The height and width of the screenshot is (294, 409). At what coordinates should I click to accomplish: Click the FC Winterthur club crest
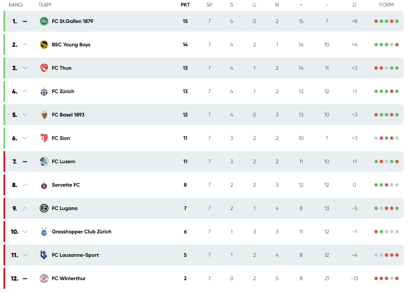pyautogui.click(x=44, y=278)
